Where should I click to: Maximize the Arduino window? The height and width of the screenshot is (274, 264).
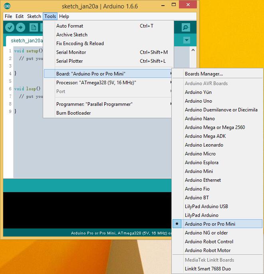click(174, 5)
